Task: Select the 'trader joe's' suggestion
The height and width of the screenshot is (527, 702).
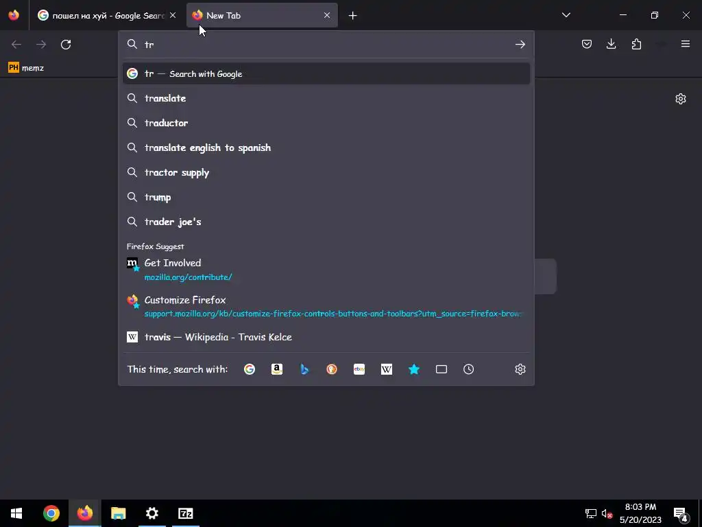Action: [326, 222]
